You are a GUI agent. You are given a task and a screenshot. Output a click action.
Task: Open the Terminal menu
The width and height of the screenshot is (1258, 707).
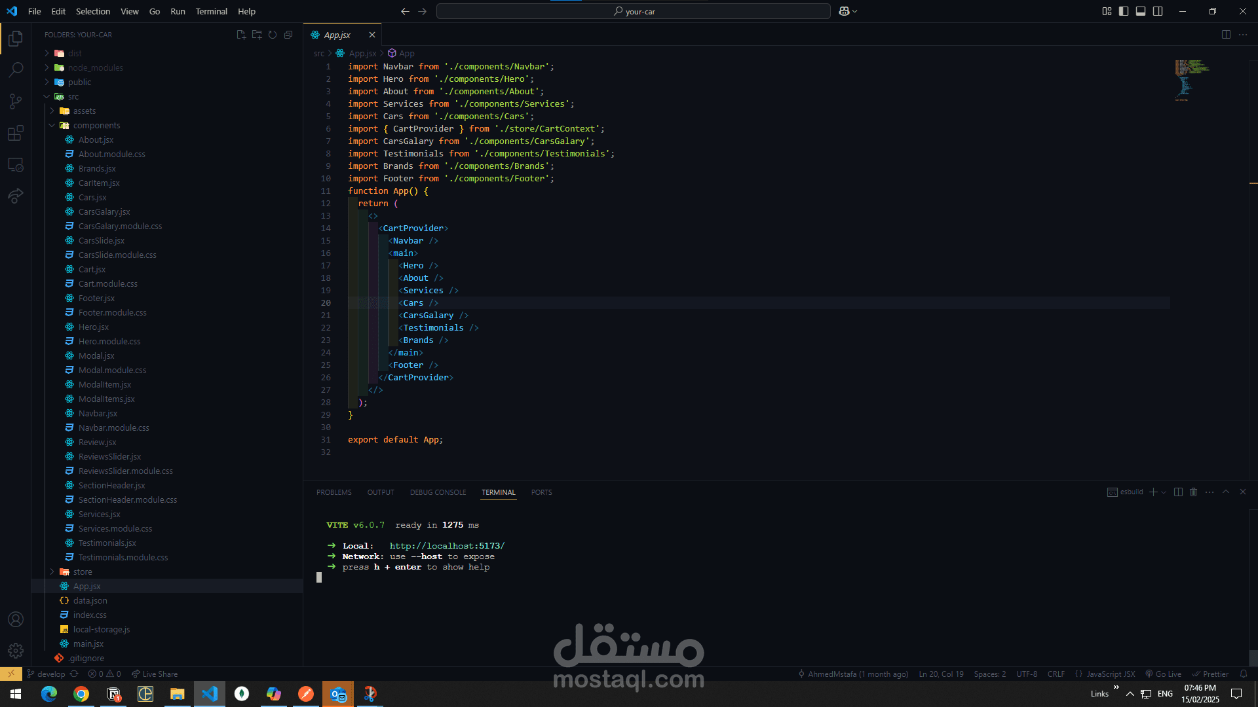pos(211,11)
